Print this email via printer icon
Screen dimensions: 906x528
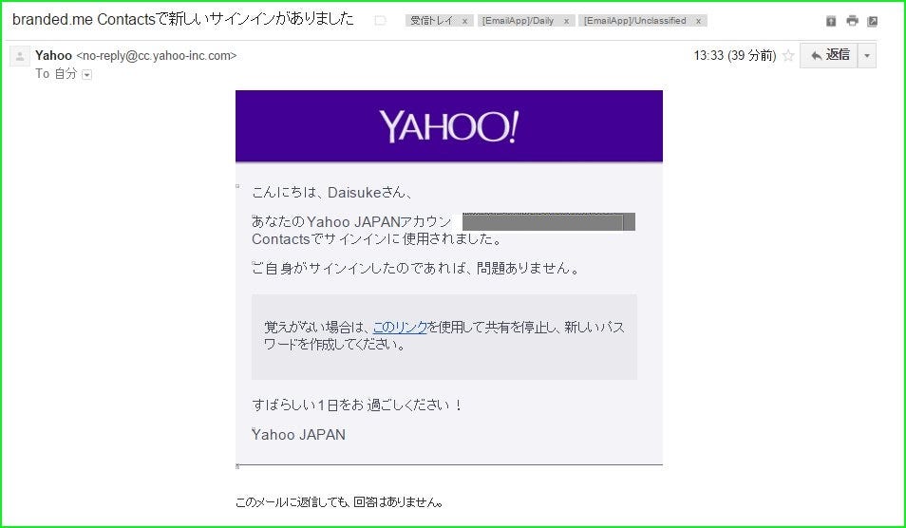(x=852, y=21)
